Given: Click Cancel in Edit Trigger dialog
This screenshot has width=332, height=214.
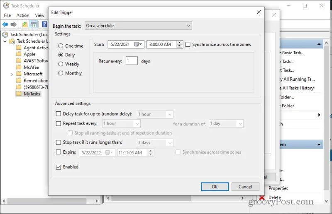Looking at the screenshot, I should [245, 187].
